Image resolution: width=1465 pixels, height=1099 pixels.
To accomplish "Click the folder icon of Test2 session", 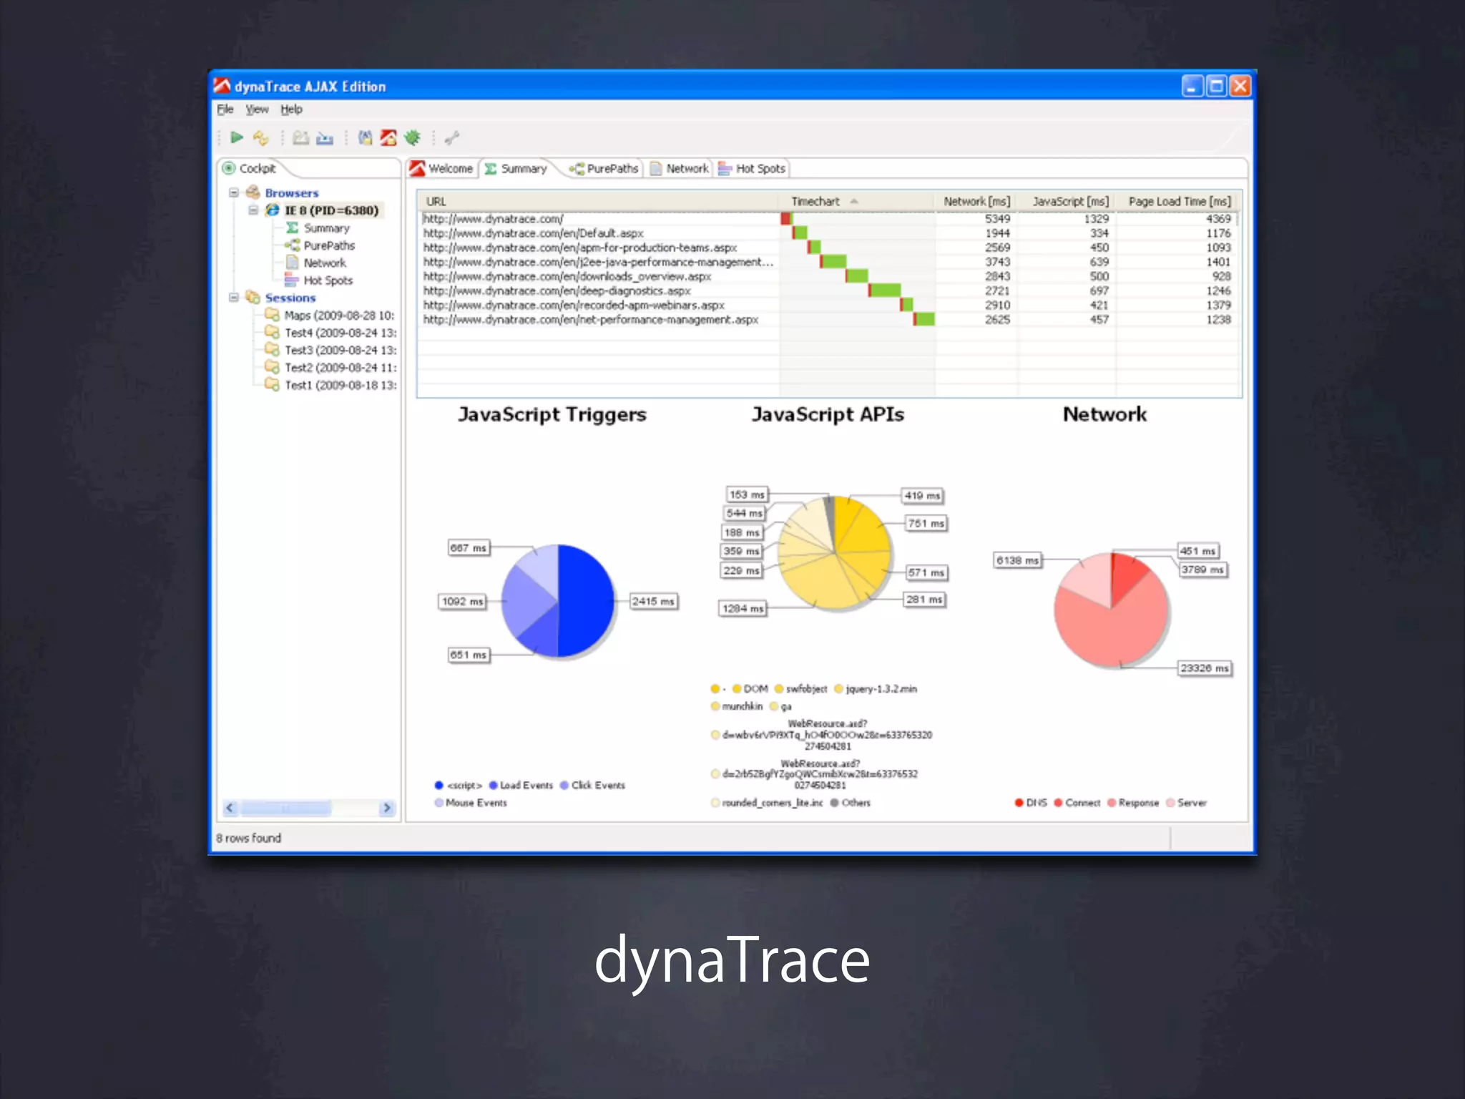I will pyautogui.click(x=272, y=367).
